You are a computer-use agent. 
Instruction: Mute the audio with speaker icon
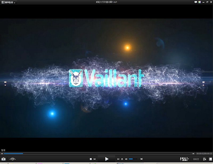[126, 159]
